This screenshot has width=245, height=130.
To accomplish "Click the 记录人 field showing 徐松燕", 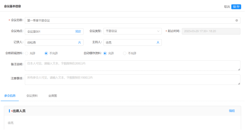I will [54, 43].
